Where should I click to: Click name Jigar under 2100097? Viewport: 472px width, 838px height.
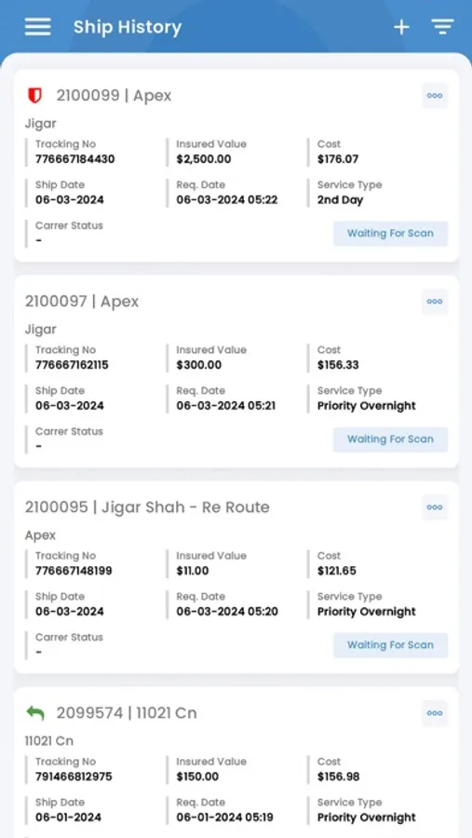coord(41,330)
